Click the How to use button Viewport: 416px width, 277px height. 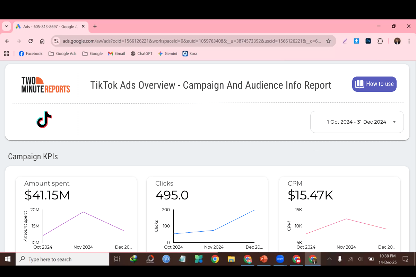374,84
